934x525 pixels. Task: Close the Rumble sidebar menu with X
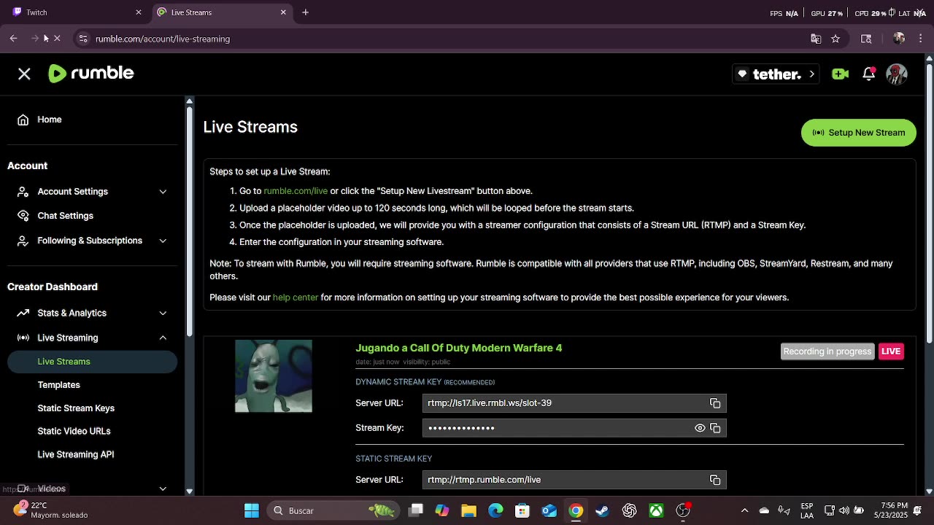(24, 74)
